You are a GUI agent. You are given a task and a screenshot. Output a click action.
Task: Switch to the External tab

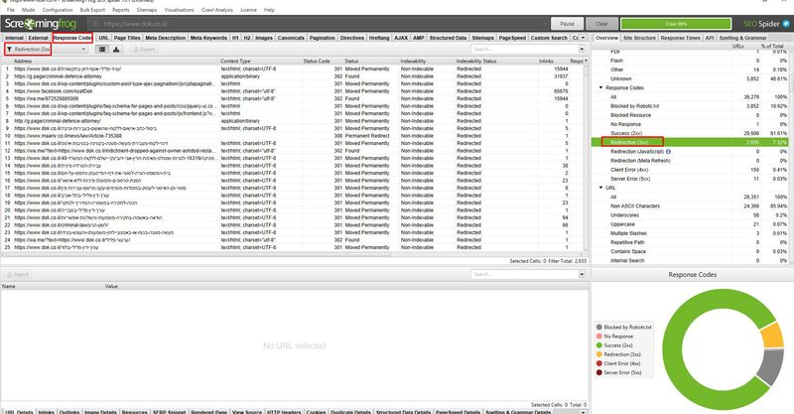click(38, 38)
